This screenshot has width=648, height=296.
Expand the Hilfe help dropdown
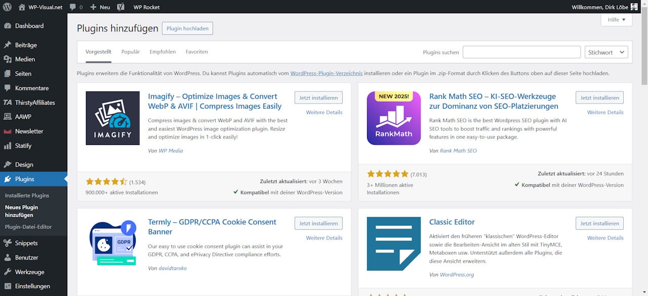point(617,20)
